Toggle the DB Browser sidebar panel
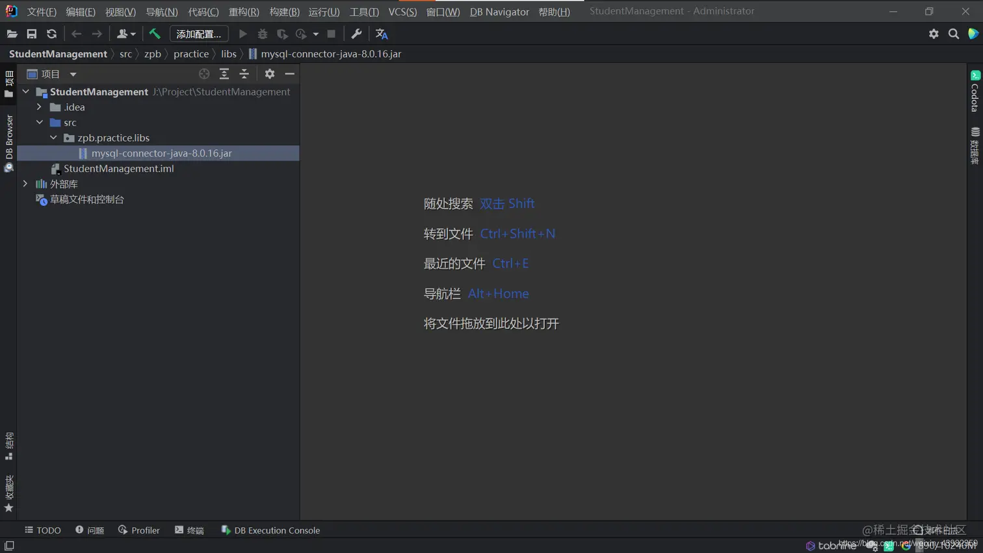 click(x=8, y=136)
